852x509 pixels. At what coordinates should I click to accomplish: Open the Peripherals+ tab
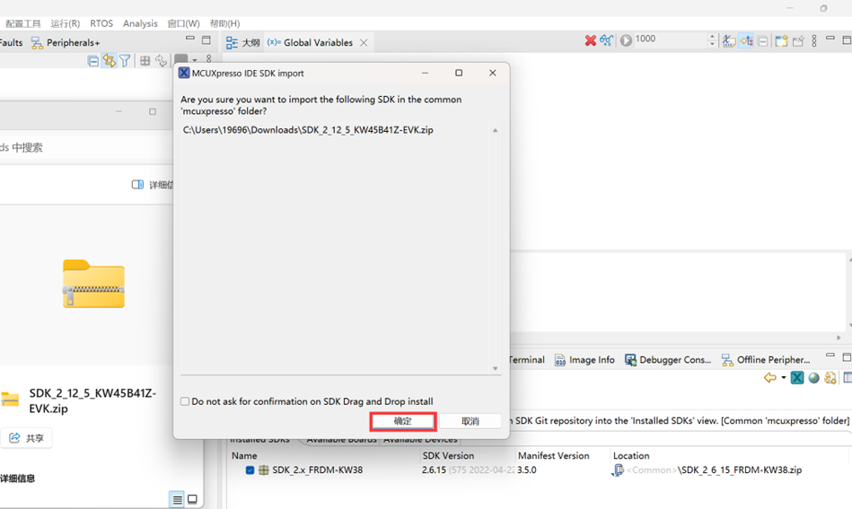66,42
